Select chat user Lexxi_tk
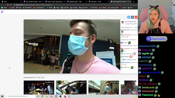 [x=147, y=50]
